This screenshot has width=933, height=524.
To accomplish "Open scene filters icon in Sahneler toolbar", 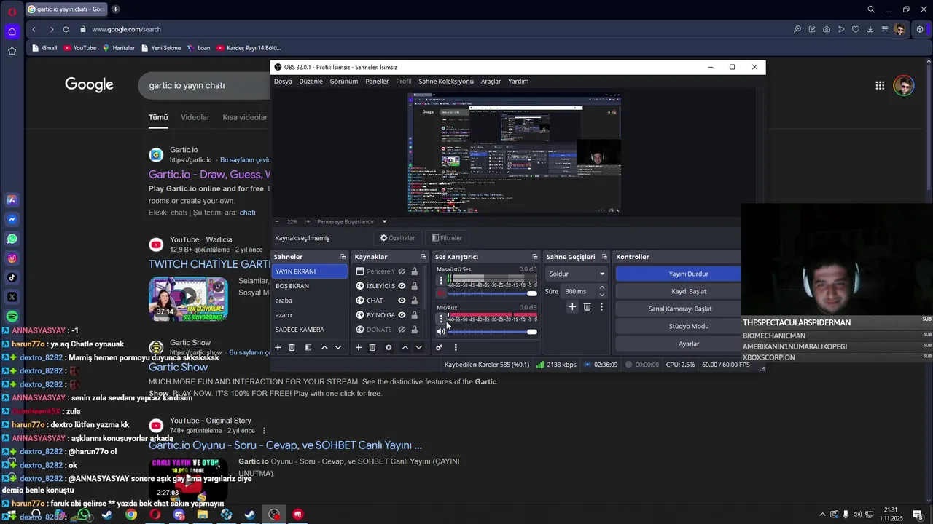I will point(308,348).
